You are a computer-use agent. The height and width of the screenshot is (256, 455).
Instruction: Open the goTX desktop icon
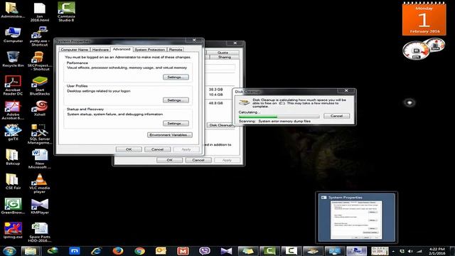(13, 132)
